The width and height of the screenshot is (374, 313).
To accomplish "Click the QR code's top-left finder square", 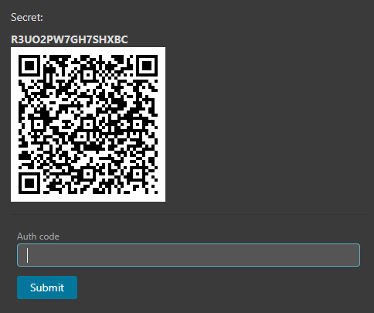I will tap(29, 66).
